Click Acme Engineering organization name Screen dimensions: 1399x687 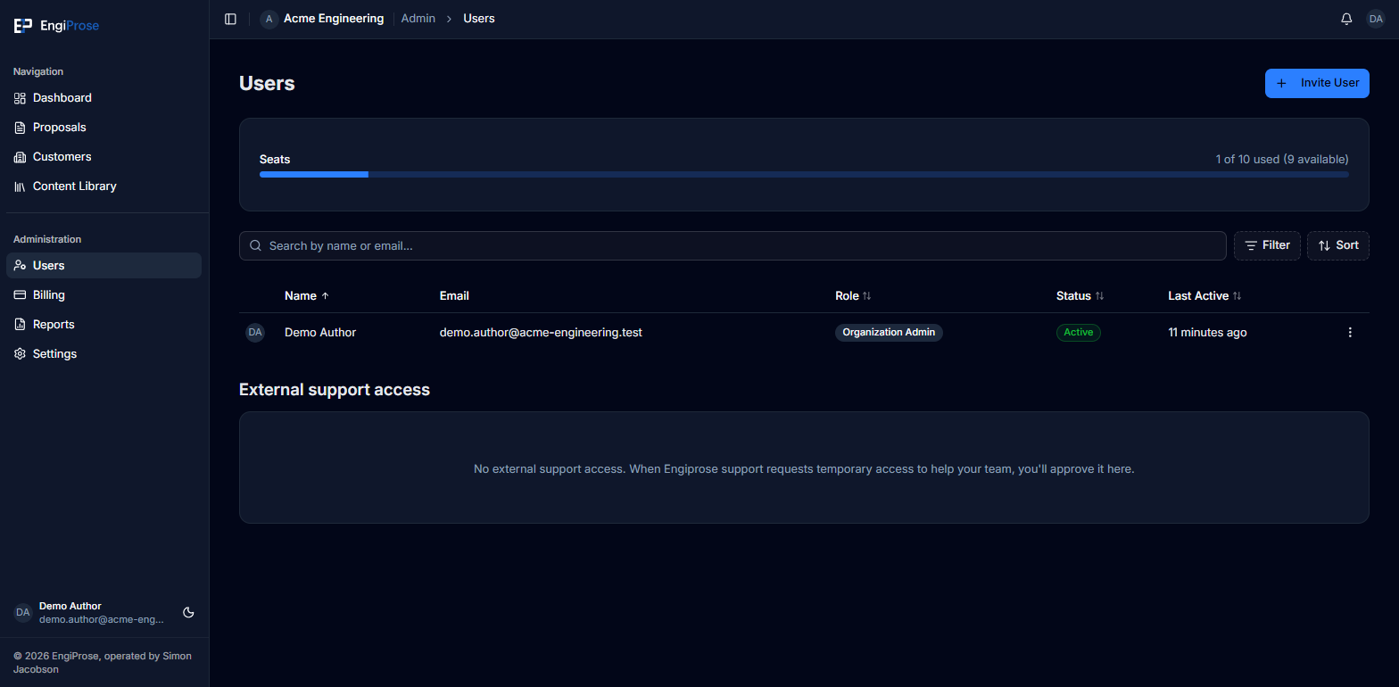point(334,19)
